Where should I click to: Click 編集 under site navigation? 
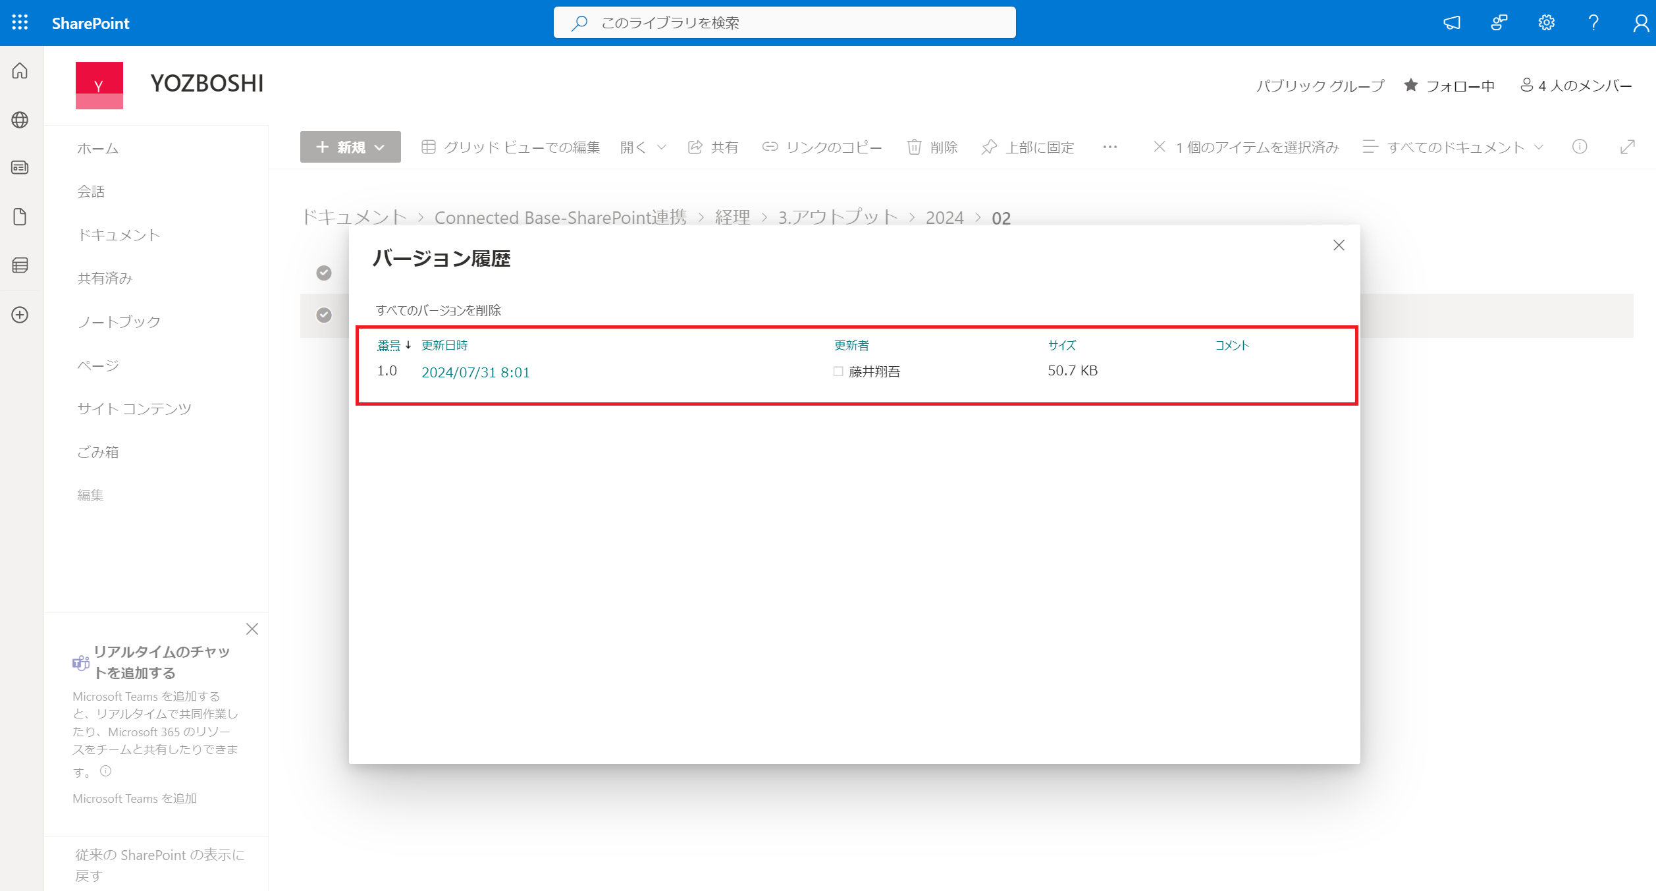pos(90,495)
